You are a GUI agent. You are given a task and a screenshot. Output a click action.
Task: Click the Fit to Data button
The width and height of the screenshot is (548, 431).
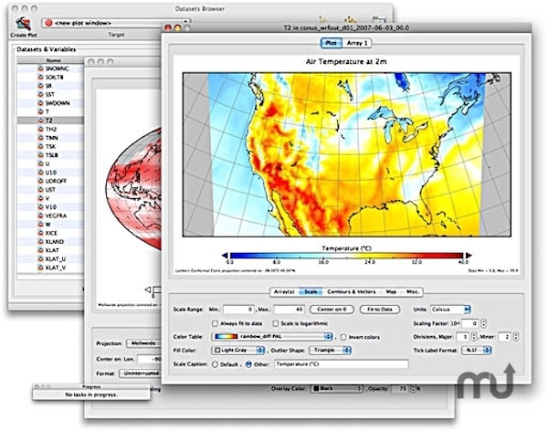(x=380, y=310)
